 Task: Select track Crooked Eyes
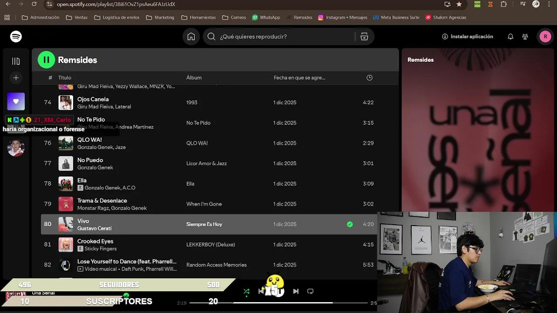(x=95, y=241)
